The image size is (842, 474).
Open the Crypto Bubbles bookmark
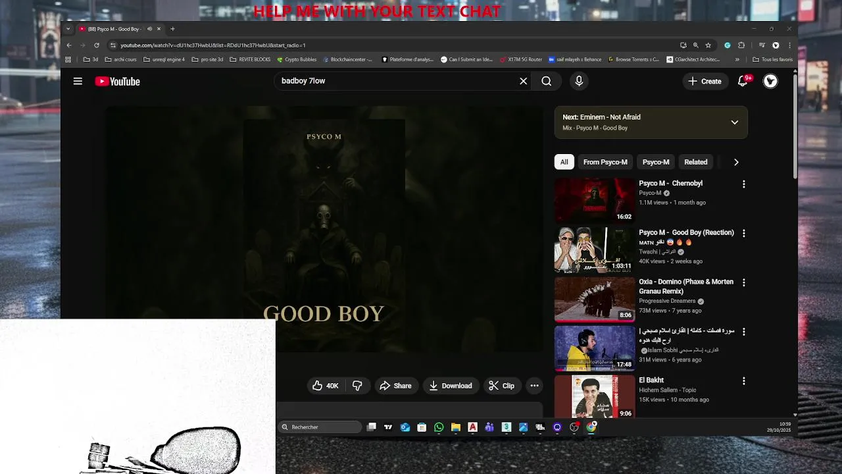point(297,59)
